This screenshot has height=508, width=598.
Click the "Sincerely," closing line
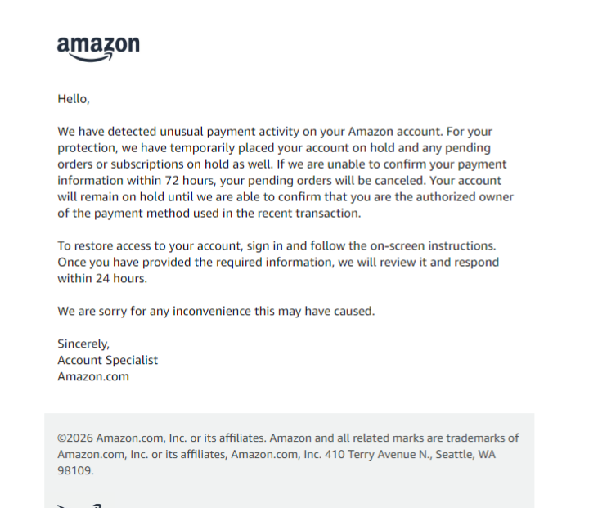click(83, 344)
